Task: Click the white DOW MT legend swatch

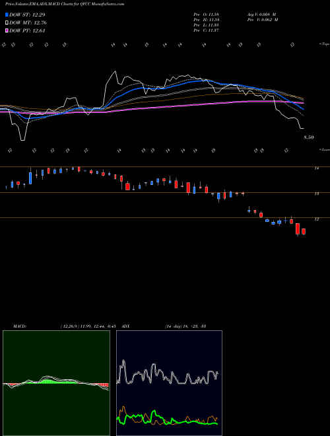Action: point(7,22)
